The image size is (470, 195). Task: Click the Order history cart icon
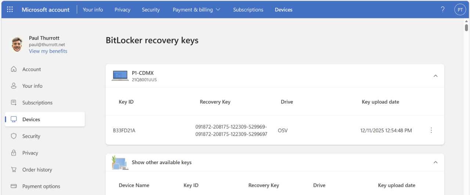coord(14,170)
